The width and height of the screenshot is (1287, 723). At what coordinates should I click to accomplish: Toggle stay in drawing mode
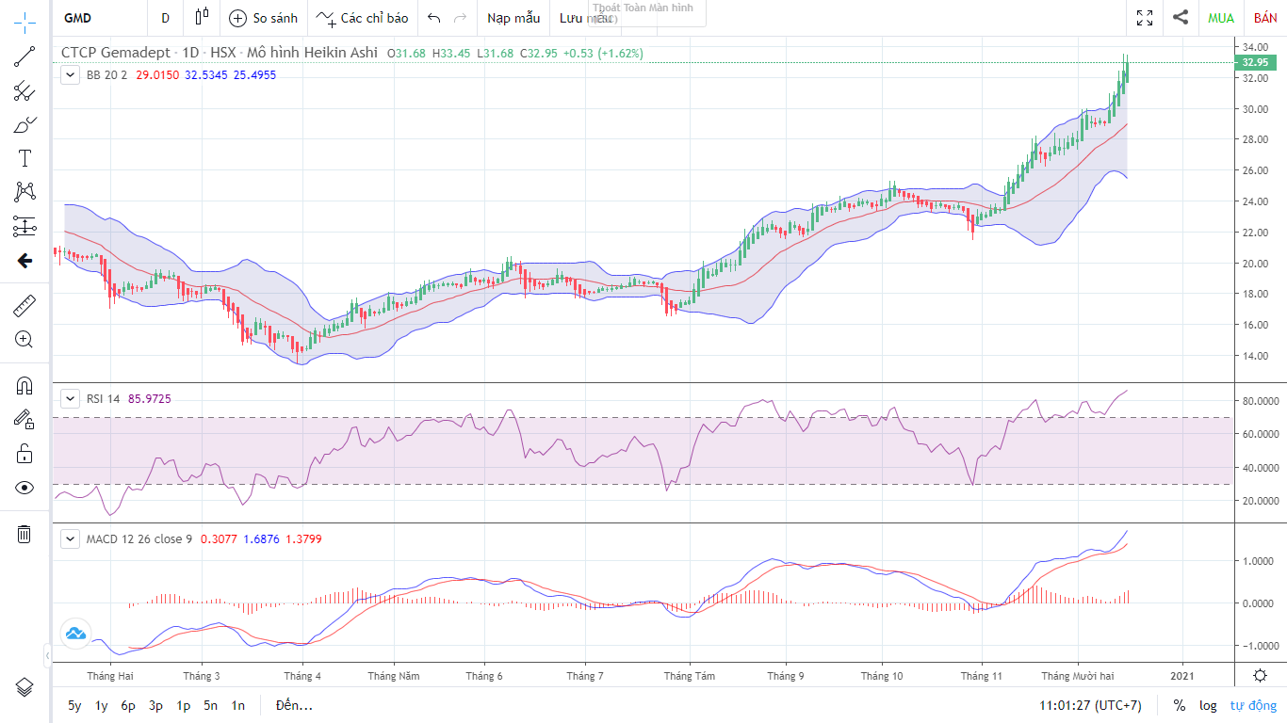[x=24, y=419]
